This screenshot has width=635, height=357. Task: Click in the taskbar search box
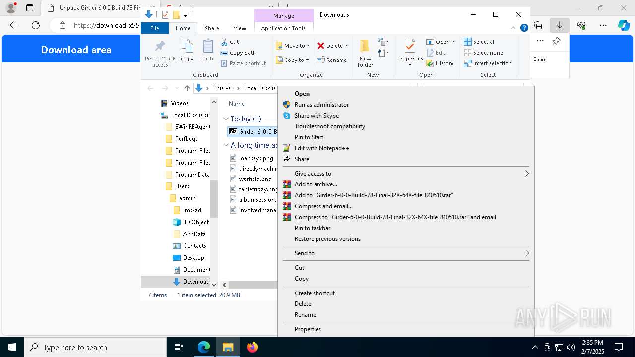pyautogui.click(x=95, y=347)
